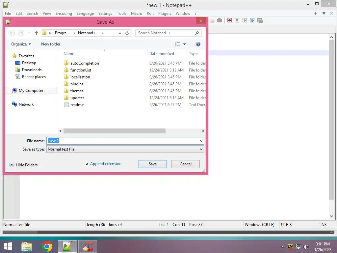Open the Plugins menu

coord(165,13)
